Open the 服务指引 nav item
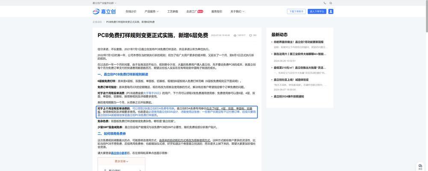The height and width of the screenshot is (171, 428). coord(217,12)
